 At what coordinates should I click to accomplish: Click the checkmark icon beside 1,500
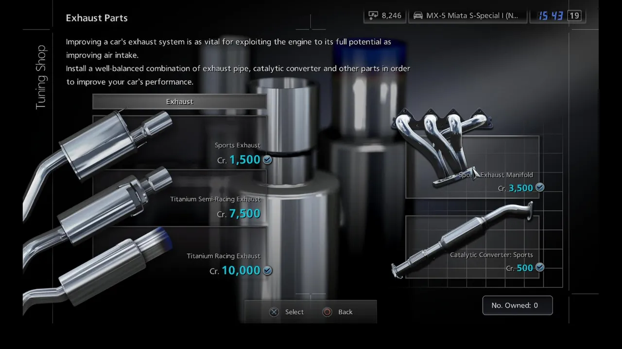(x=267, y=159)
